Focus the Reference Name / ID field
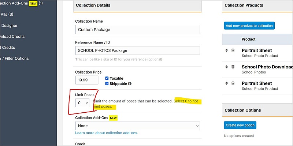This screenshot has width=293, height=146. (x=138, y=50)
